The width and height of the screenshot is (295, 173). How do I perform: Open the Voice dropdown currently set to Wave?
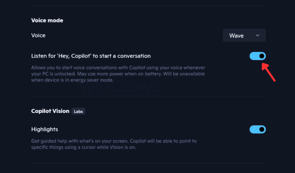[x=244, y=35]
